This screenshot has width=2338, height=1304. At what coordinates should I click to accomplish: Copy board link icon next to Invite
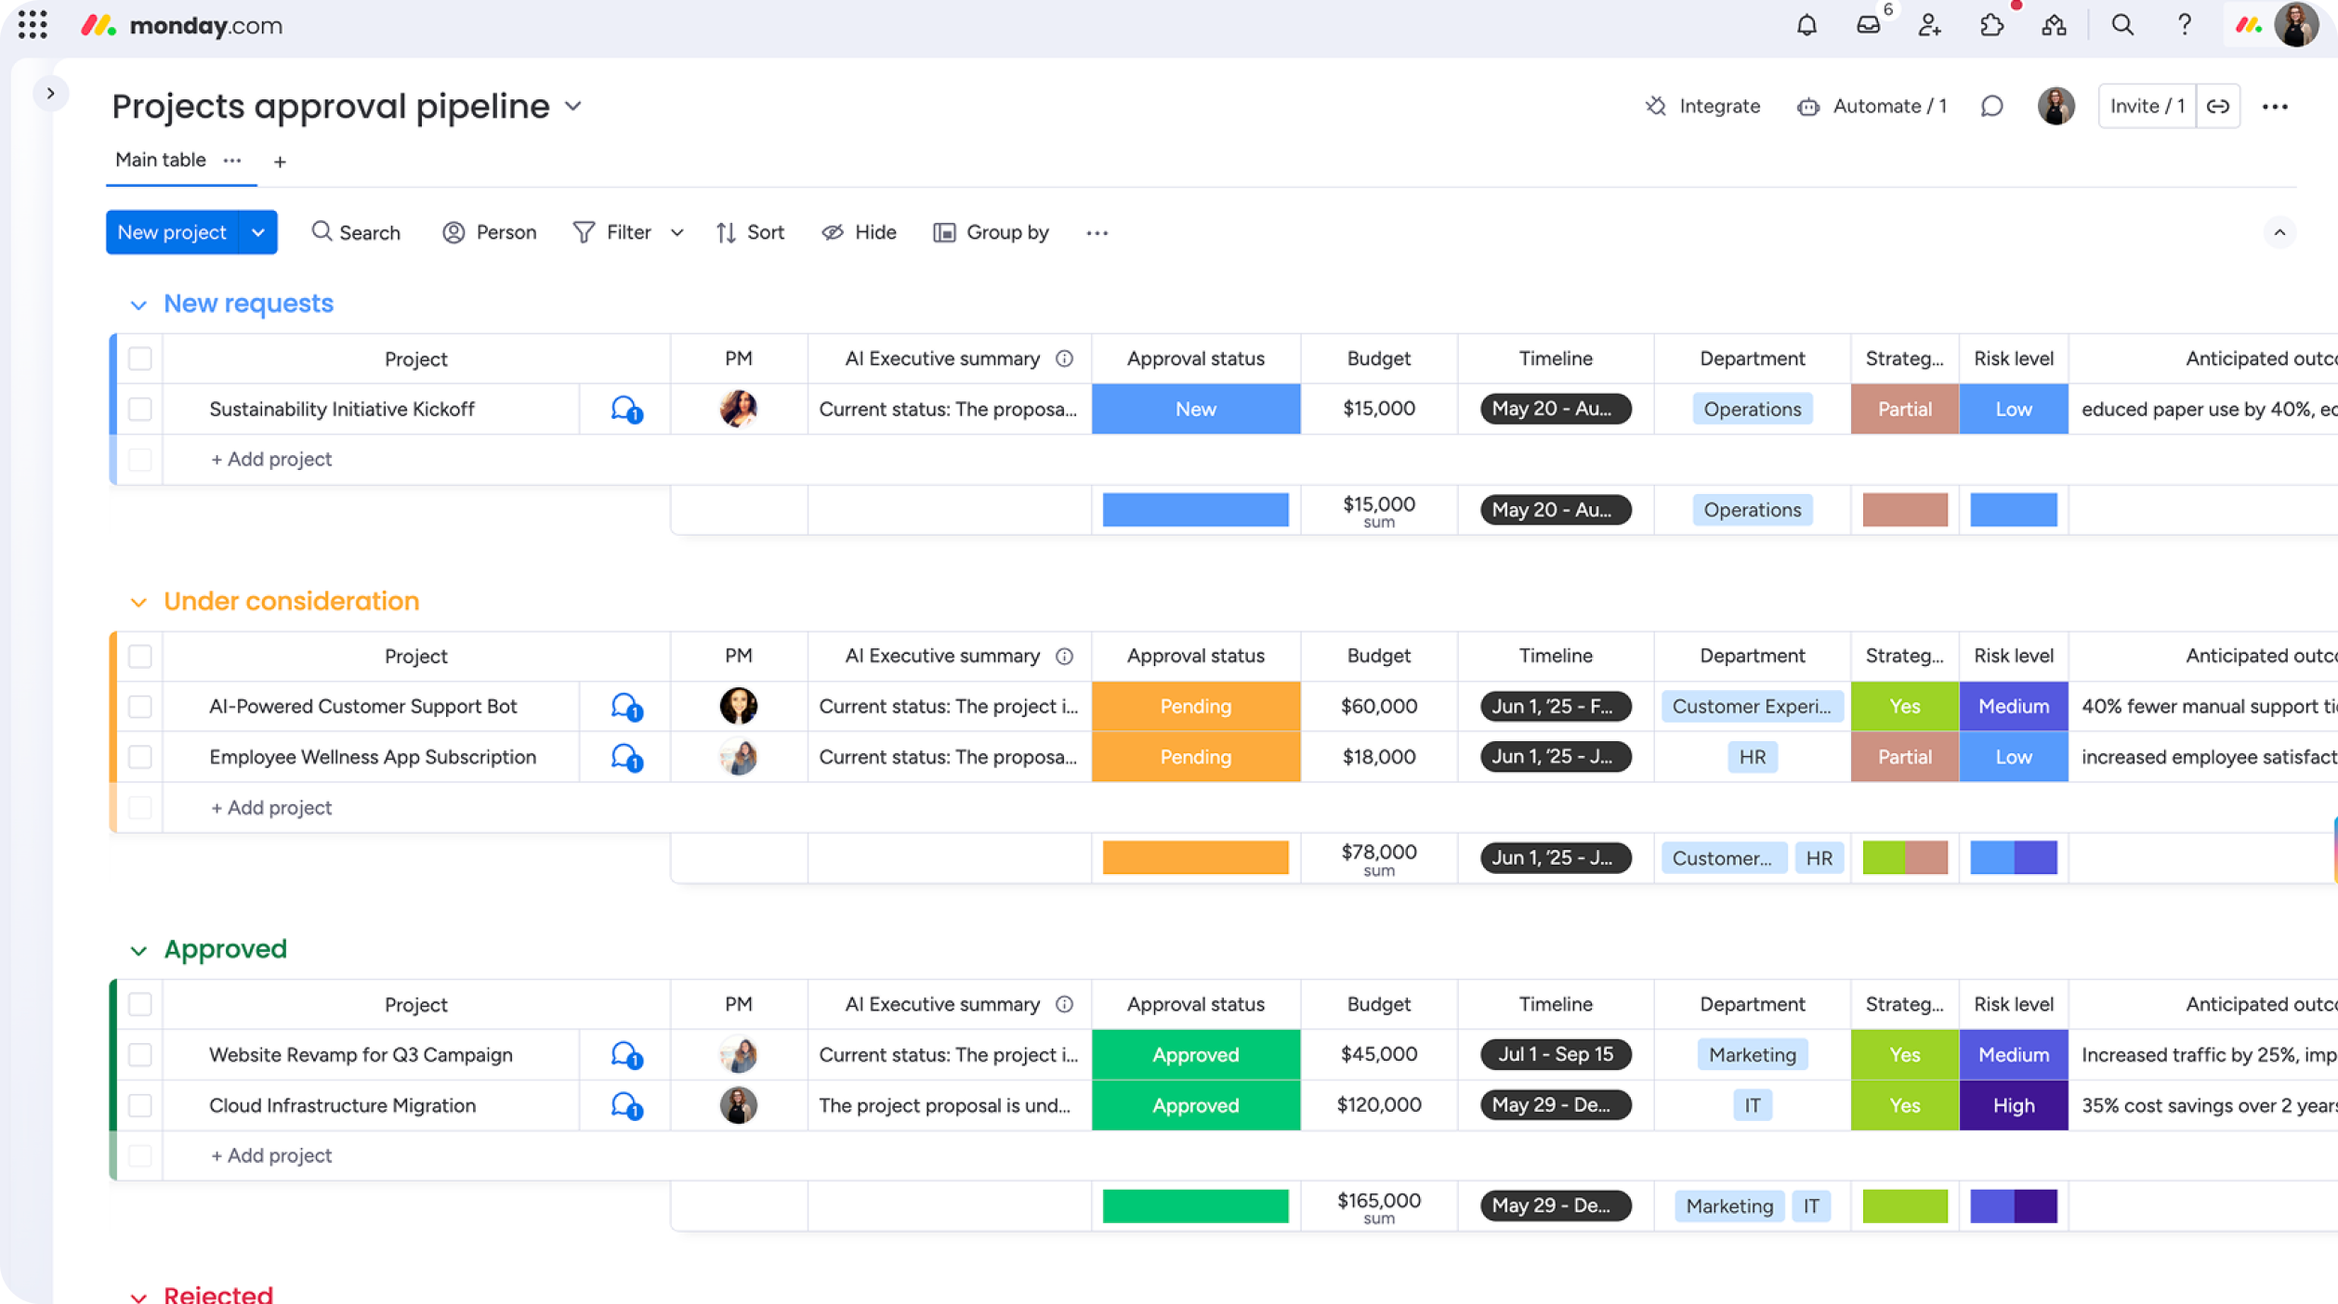click(2218, 106)
